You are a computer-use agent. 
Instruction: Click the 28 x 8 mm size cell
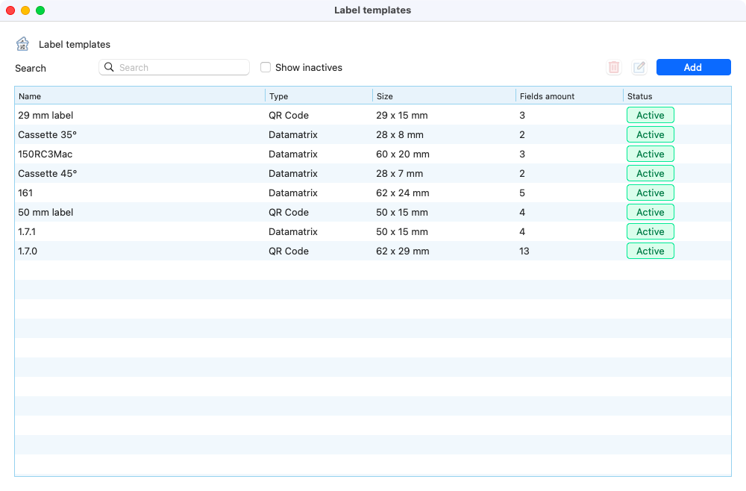(400, 134)
